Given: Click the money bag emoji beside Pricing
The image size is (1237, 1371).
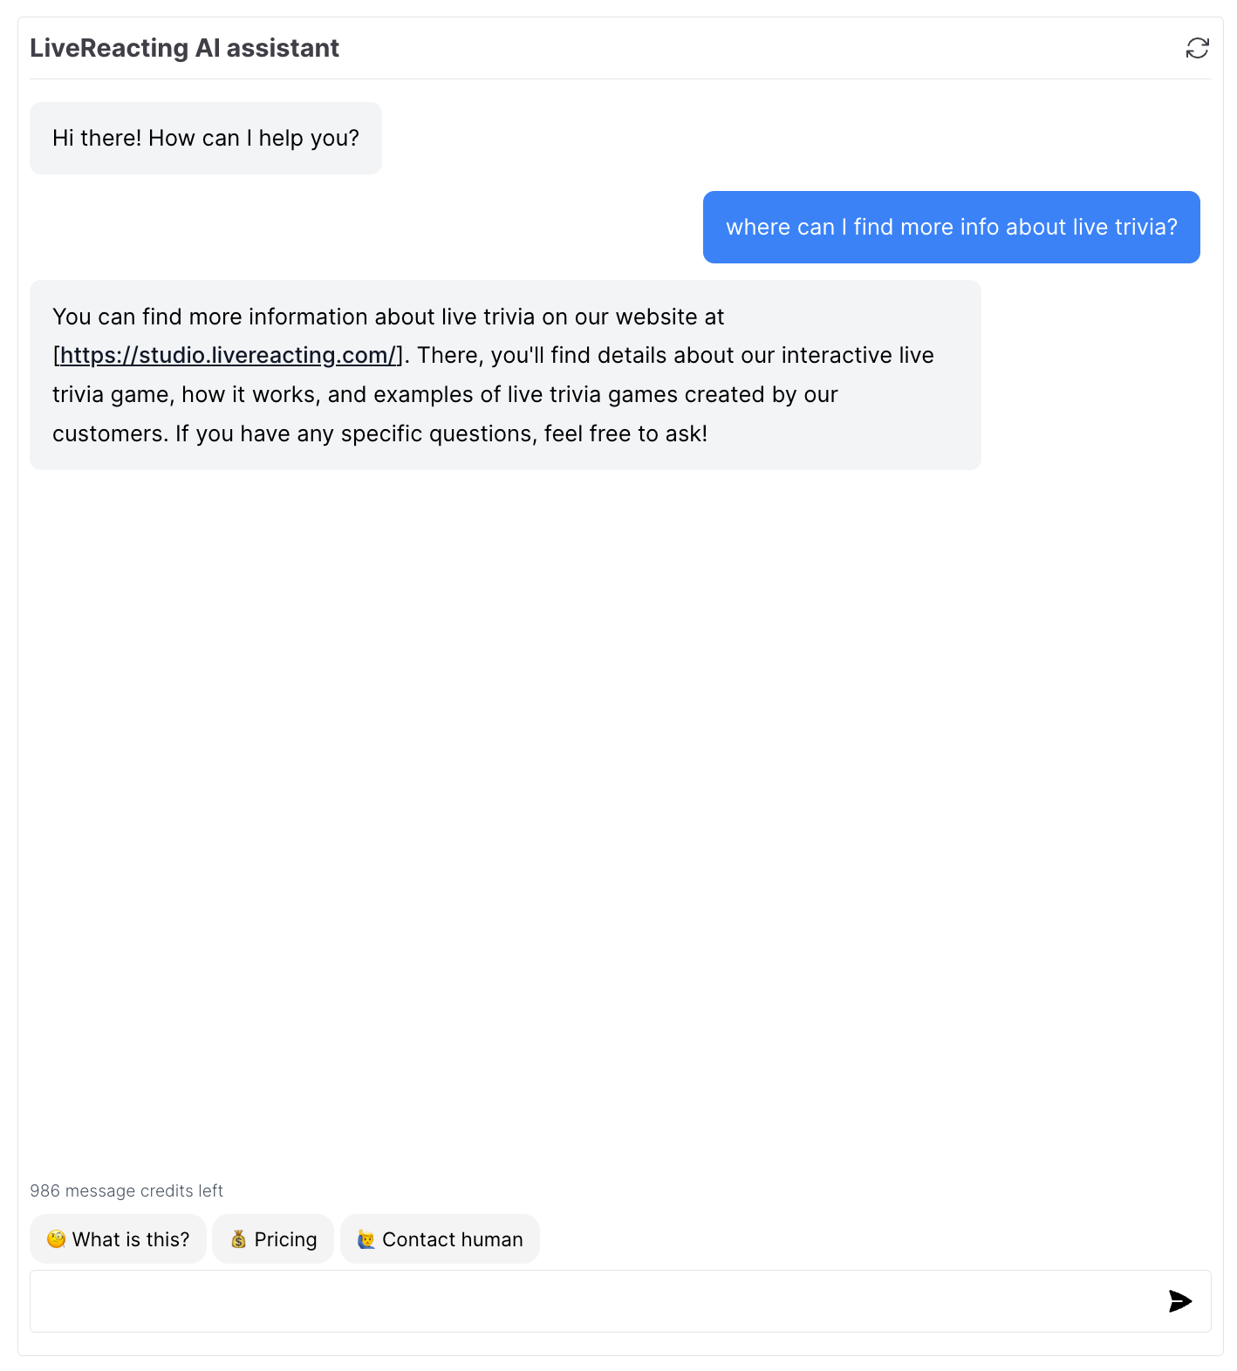Looking at the screenshot, I should 238,1239.
